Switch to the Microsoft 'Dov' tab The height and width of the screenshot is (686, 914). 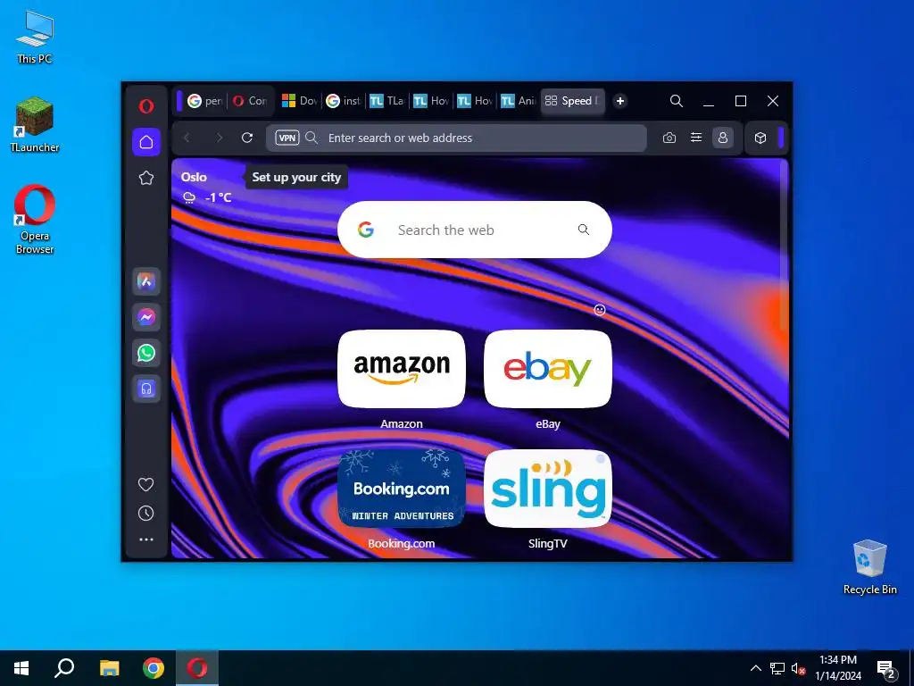pyautogui.click(x=300, y=101)
